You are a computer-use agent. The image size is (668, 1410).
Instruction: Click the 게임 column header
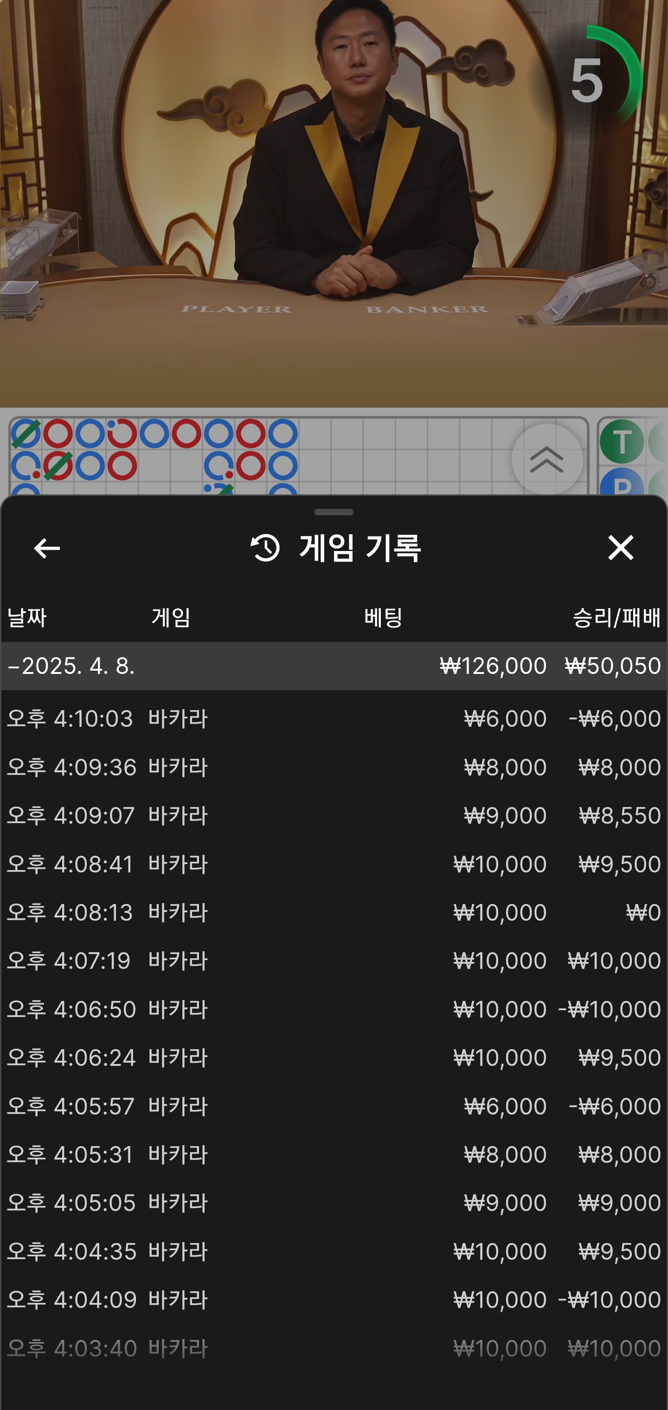click(171, 618)
